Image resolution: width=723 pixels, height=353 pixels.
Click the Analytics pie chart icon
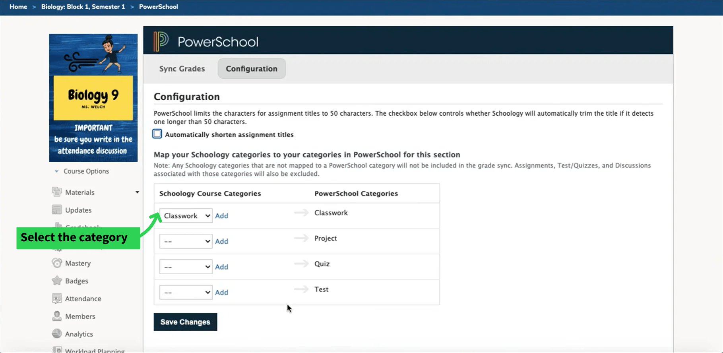(x=57, y=334)
